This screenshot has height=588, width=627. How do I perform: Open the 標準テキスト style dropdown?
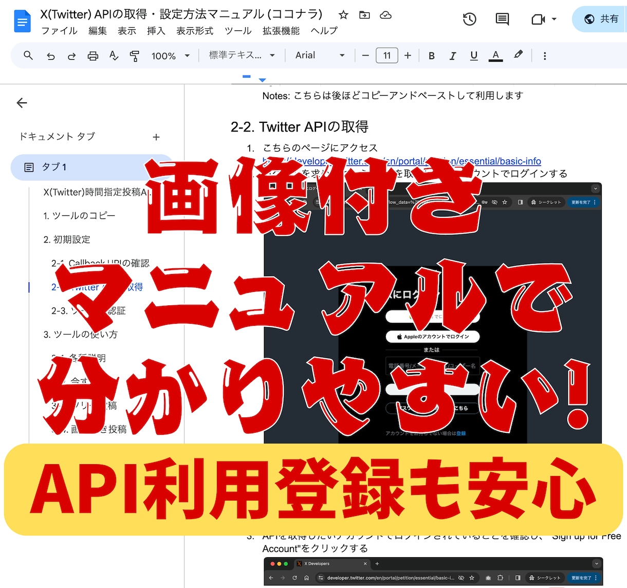pyautogui.click(x=242, y=56)
